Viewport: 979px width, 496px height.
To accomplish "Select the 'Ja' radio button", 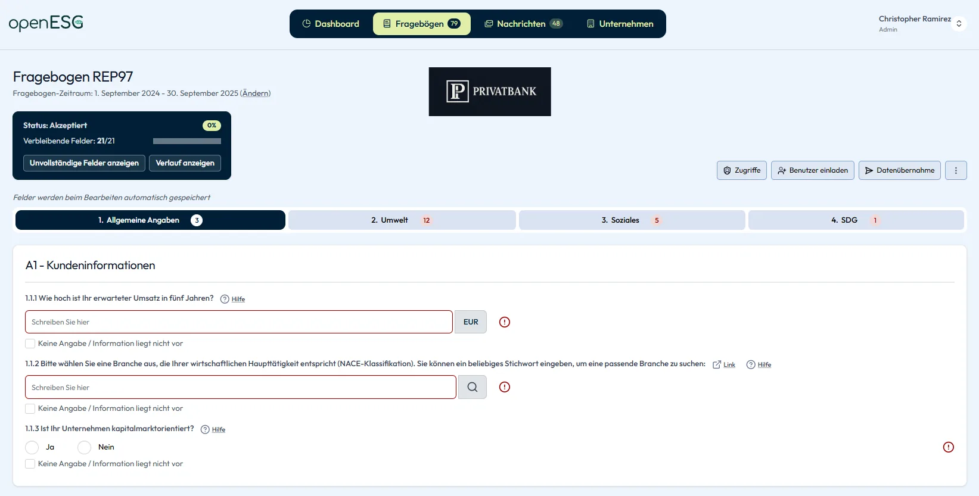I will [x=32, y=447].
